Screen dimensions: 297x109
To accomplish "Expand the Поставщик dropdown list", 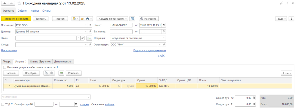I will [x=86, y=25].
